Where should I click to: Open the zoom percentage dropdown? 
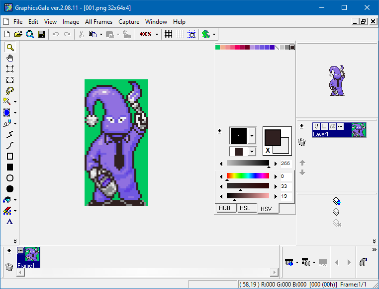pos(157,34)
